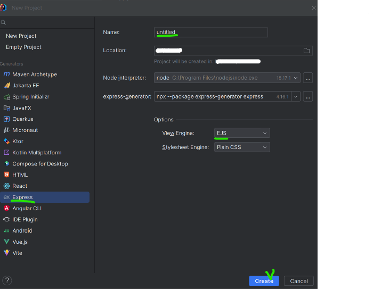Viewport: 373px width, 289px height.
Task: Click the HTML5 shield icon
Action: click(6, 175)
